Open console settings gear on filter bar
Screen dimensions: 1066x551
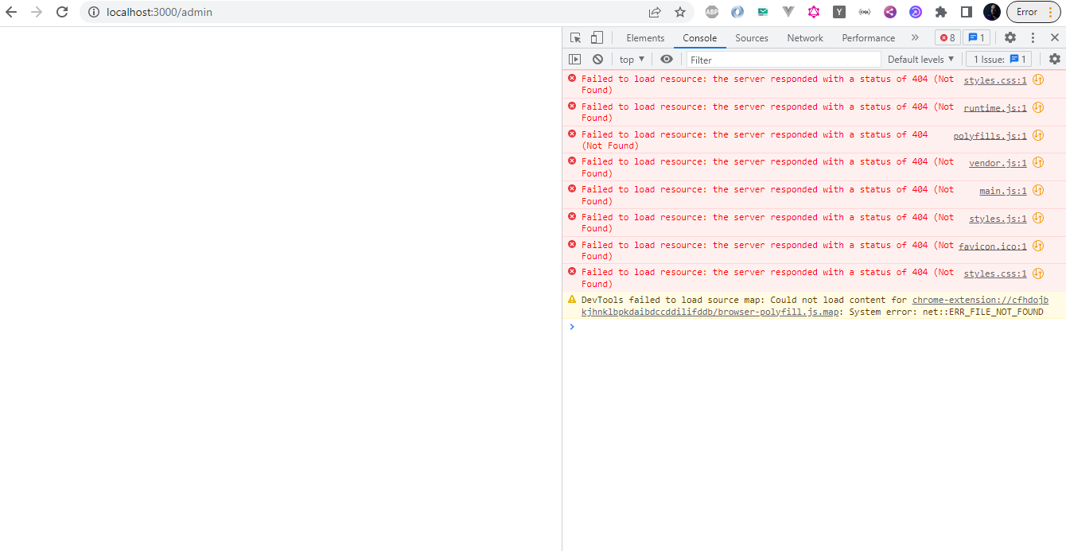1055,59
